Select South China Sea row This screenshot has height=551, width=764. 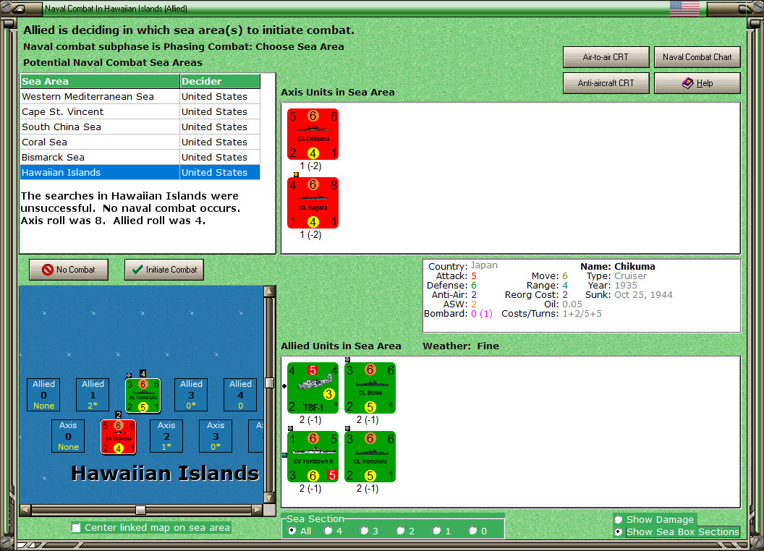click(140, 127)
